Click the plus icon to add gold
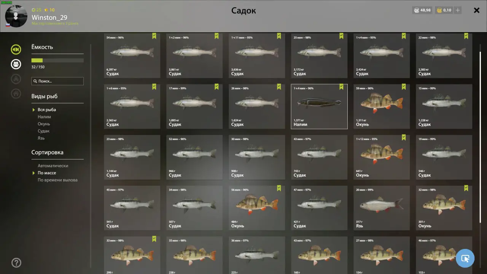 [x=458, y=10]
